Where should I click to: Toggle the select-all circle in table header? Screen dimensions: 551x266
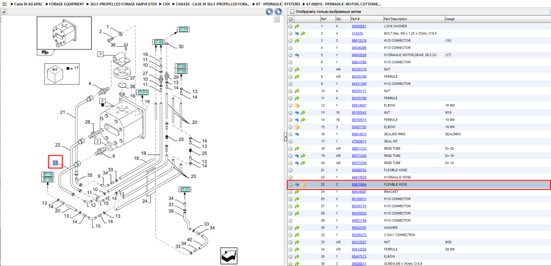click(290, 19)
